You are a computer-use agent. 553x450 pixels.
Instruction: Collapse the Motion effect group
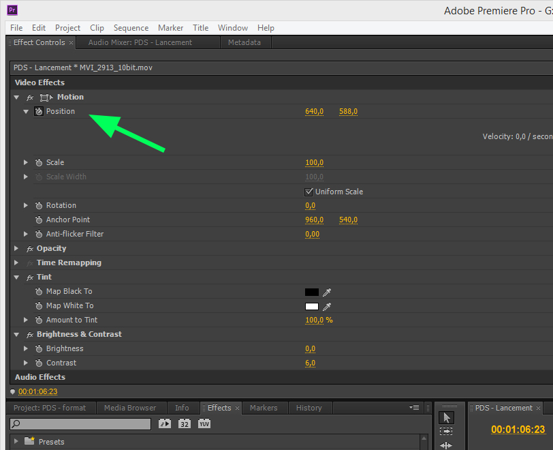(x=16, y=97)
